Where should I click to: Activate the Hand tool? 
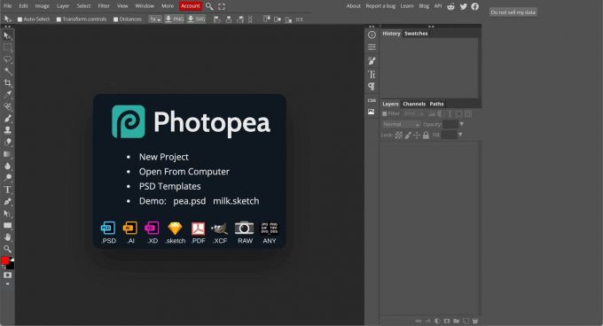point(7,237)
